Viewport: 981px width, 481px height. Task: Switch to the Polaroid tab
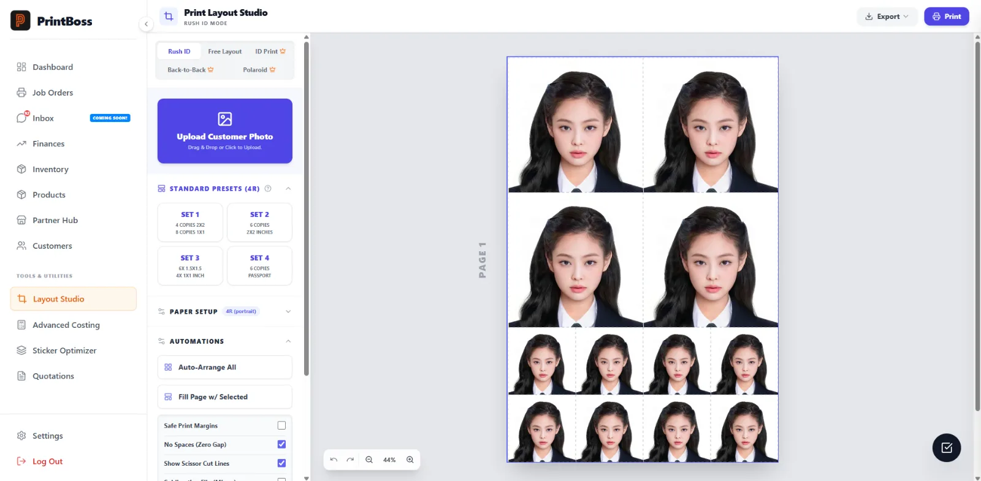pyautogui.click(x=259, y=70)
